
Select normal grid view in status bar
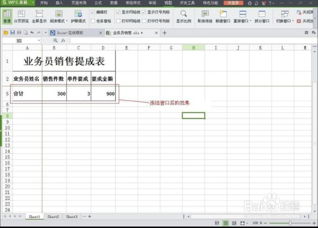tap(226, 223)
